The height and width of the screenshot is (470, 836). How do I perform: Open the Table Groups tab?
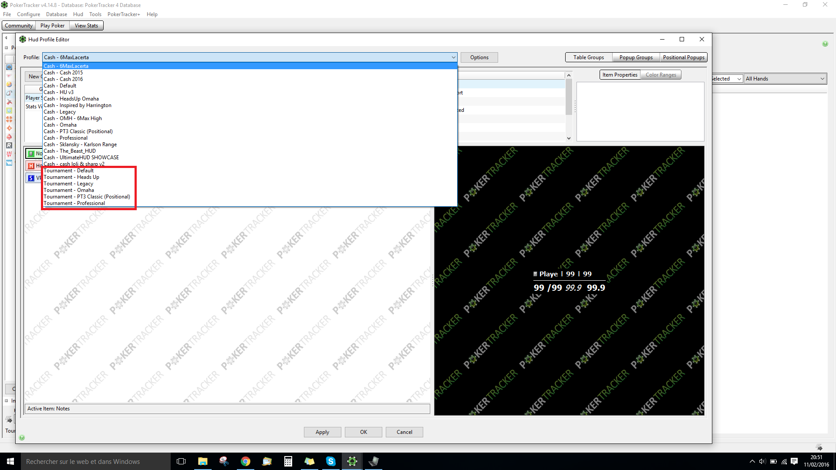point(588,57)
